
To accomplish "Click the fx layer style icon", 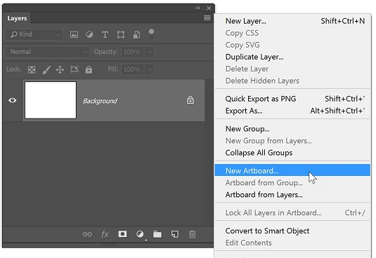I will click(x=105, y=234).
